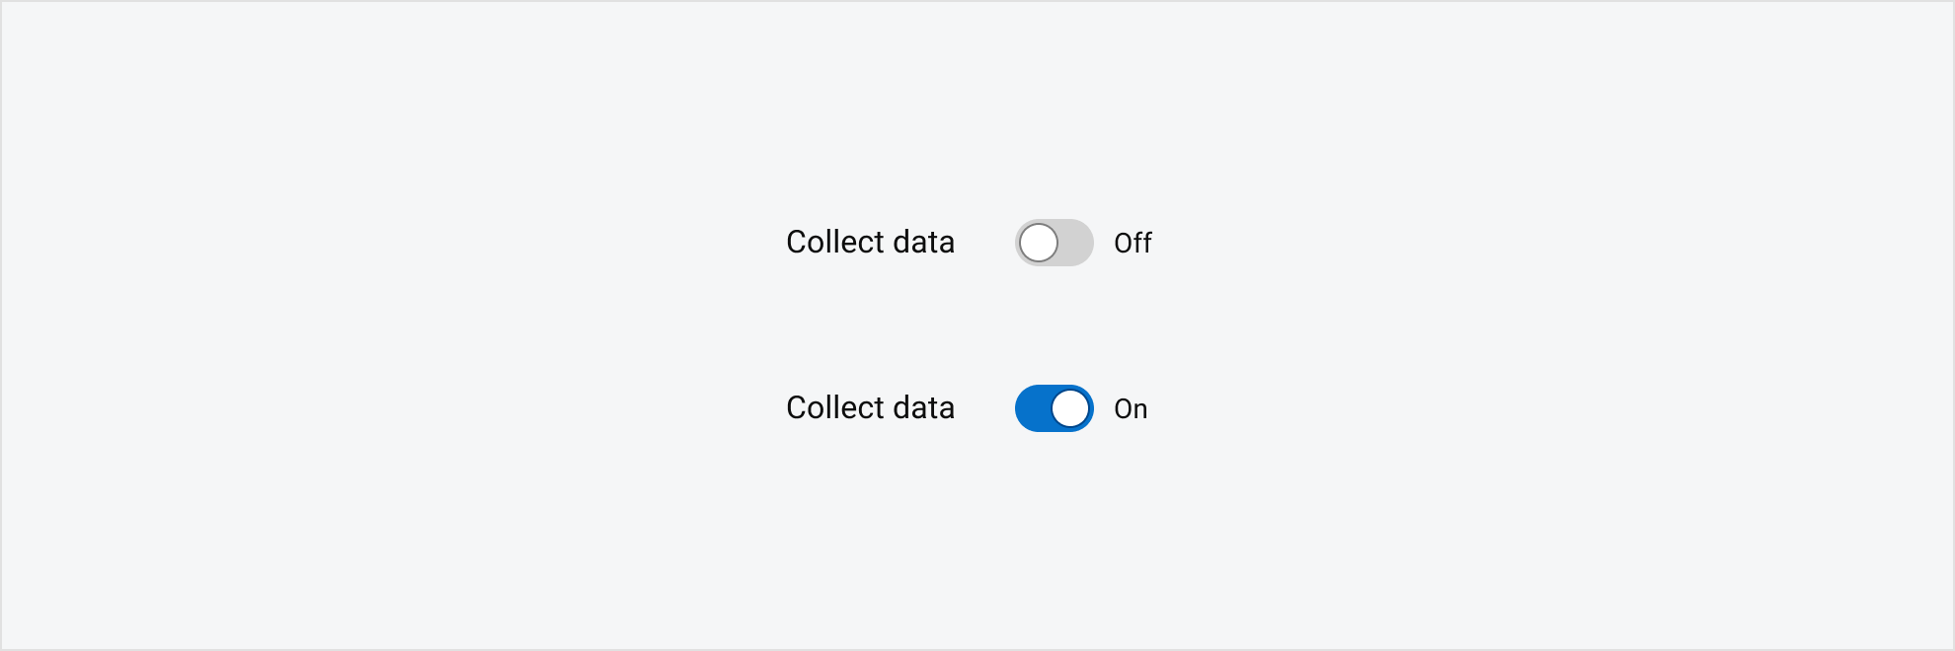Screen dimensions: 1955x651
Task: Click the On status text
Action: [1131, 408]
